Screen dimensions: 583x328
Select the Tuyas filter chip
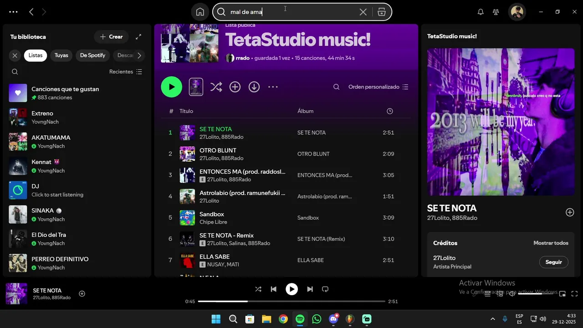tap(61, 55)
